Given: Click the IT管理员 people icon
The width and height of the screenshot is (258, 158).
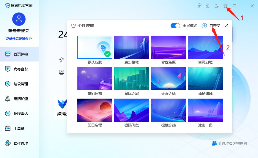Looking at the screenshot, I should tap(214, 143).
